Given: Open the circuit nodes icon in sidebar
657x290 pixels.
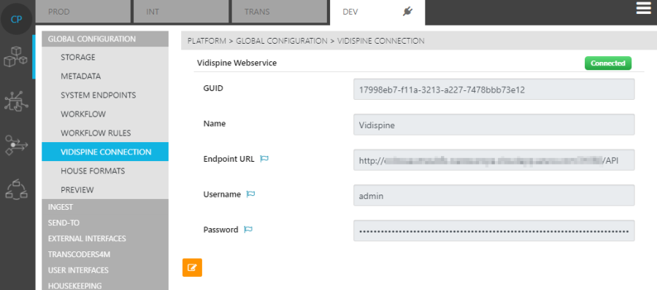Looking at the screenshot, I should pyautogui.click(x=16, y=102).
